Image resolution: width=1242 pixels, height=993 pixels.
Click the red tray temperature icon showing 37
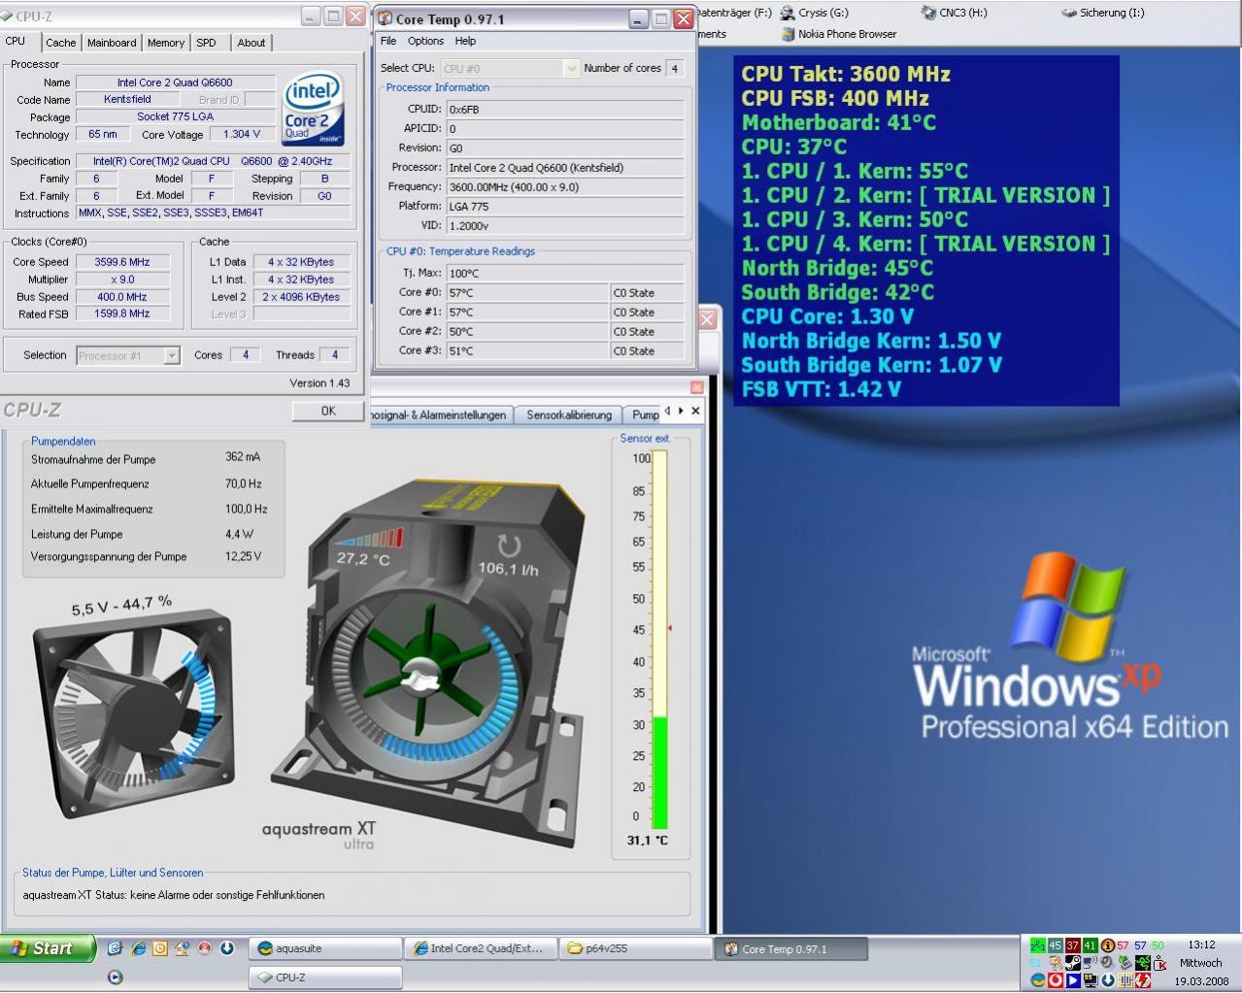(1073, 945)
